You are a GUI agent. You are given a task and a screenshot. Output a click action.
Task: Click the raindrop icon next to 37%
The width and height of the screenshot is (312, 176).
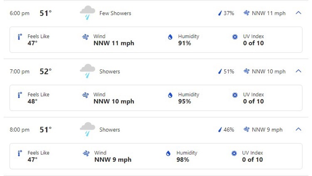(x=220, y=13)
